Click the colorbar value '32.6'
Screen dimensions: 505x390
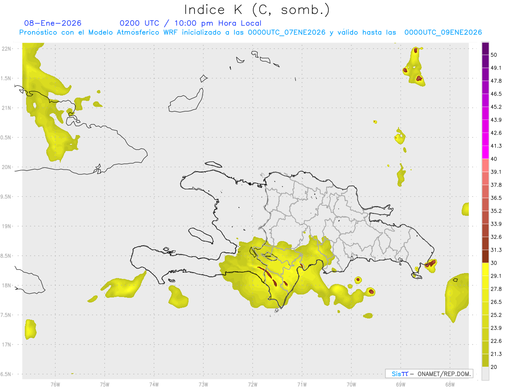point(496,237)
